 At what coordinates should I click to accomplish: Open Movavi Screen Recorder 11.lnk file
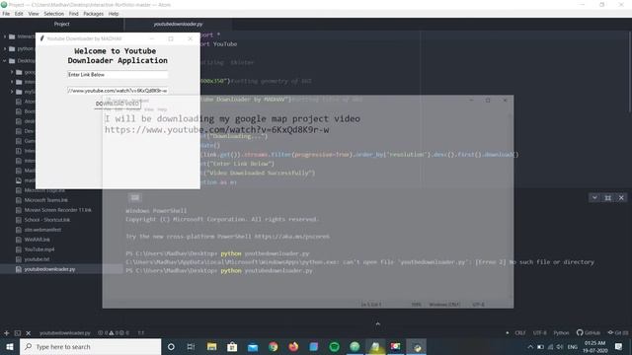[x=57, y=210]
